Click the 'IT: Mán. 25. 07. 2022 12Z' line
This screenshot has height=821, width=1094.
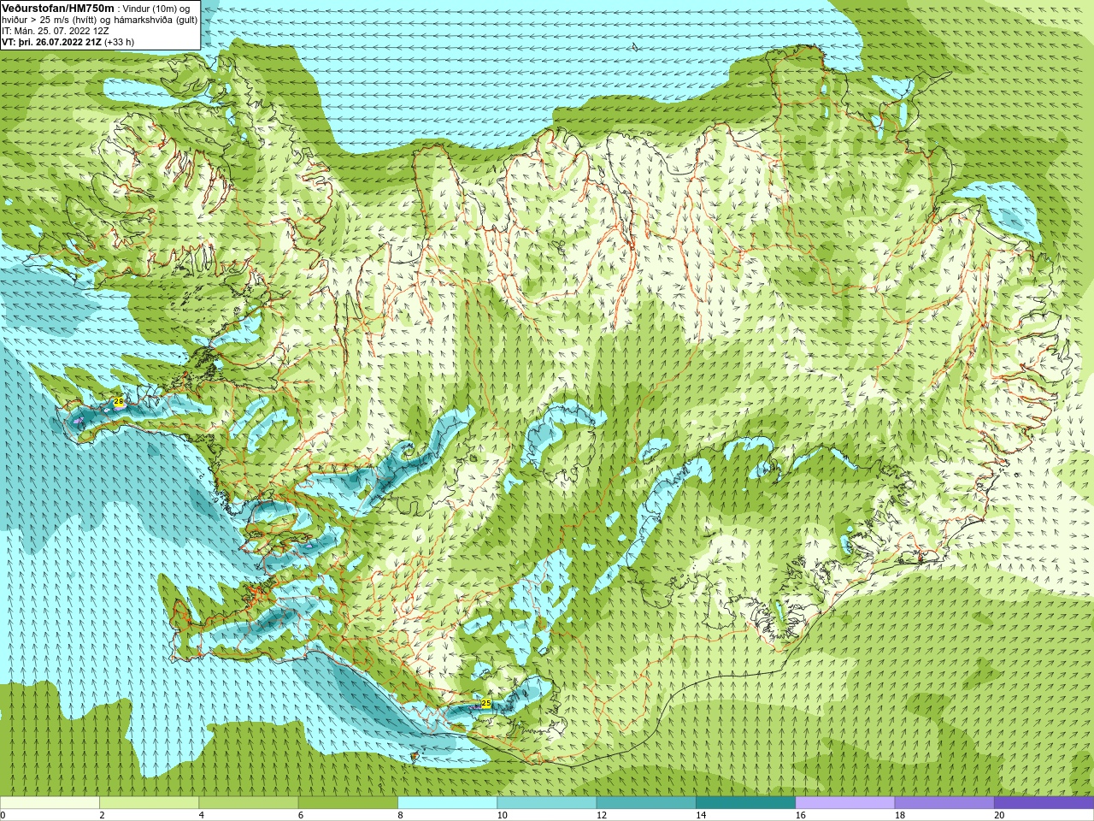[x=55, y=31]
